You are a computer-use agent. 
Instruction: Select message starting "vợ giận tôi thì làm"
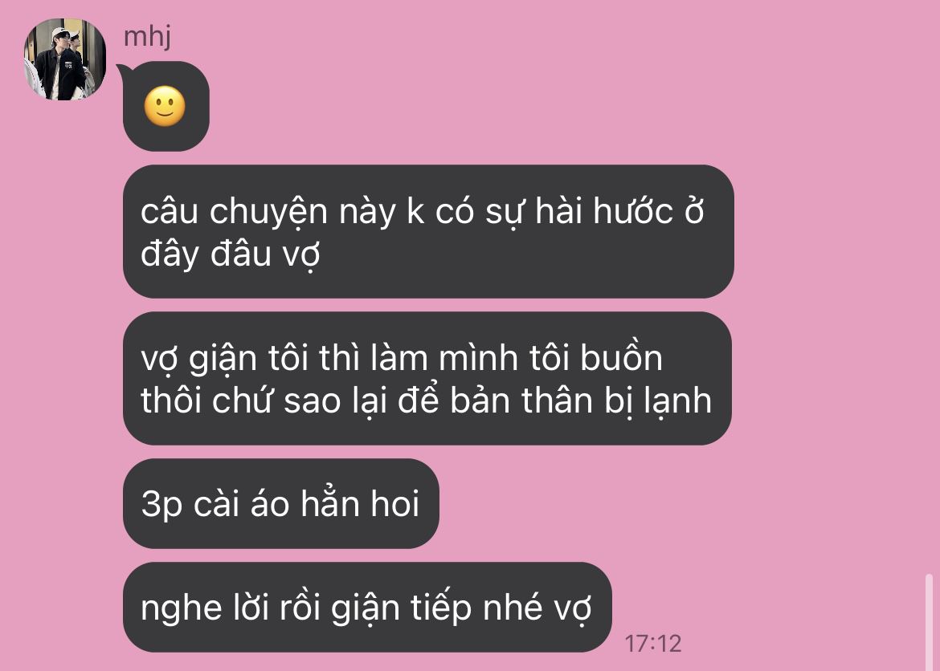coord(427,378)
